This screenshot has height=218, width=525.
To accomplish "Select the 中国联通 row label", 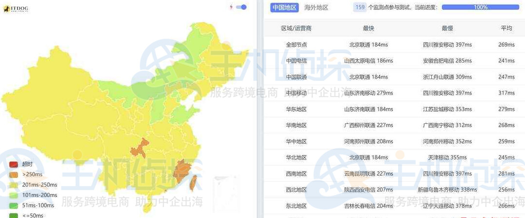I will (x=296, y=77).
